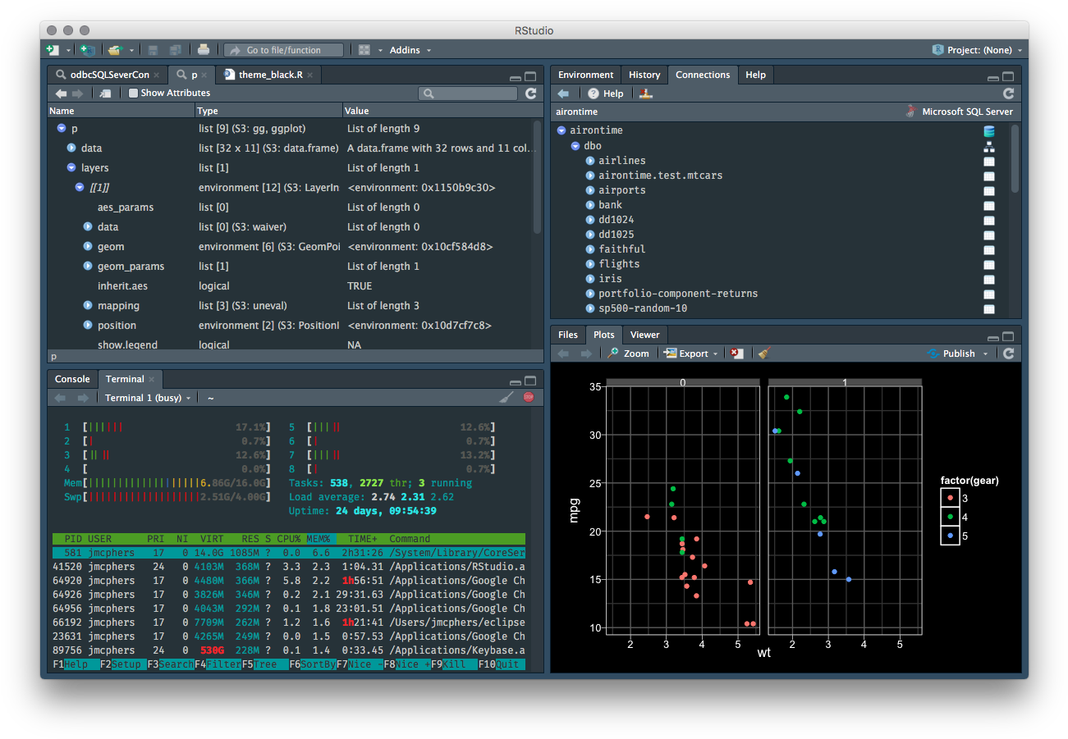Open the workspace panes layout icon
The image size is (1068, 739).
point(363,49)
